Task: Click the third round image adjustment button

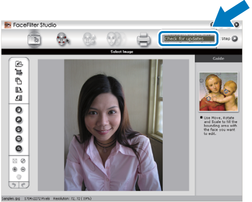Action: pyautogui.click(x=19, y=130)
